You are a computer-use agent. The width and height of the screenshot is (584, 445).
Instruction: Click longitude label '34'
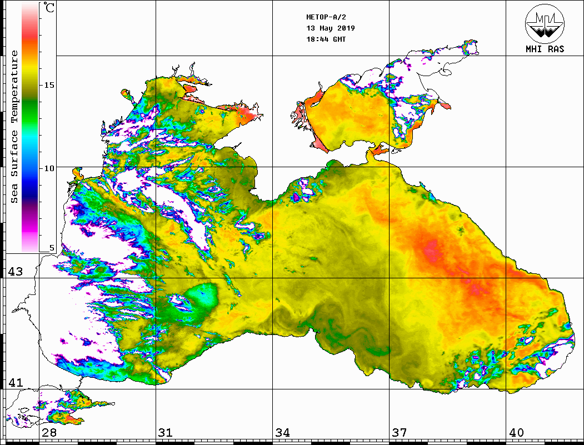pyautogui.click(x=283, y=432)
